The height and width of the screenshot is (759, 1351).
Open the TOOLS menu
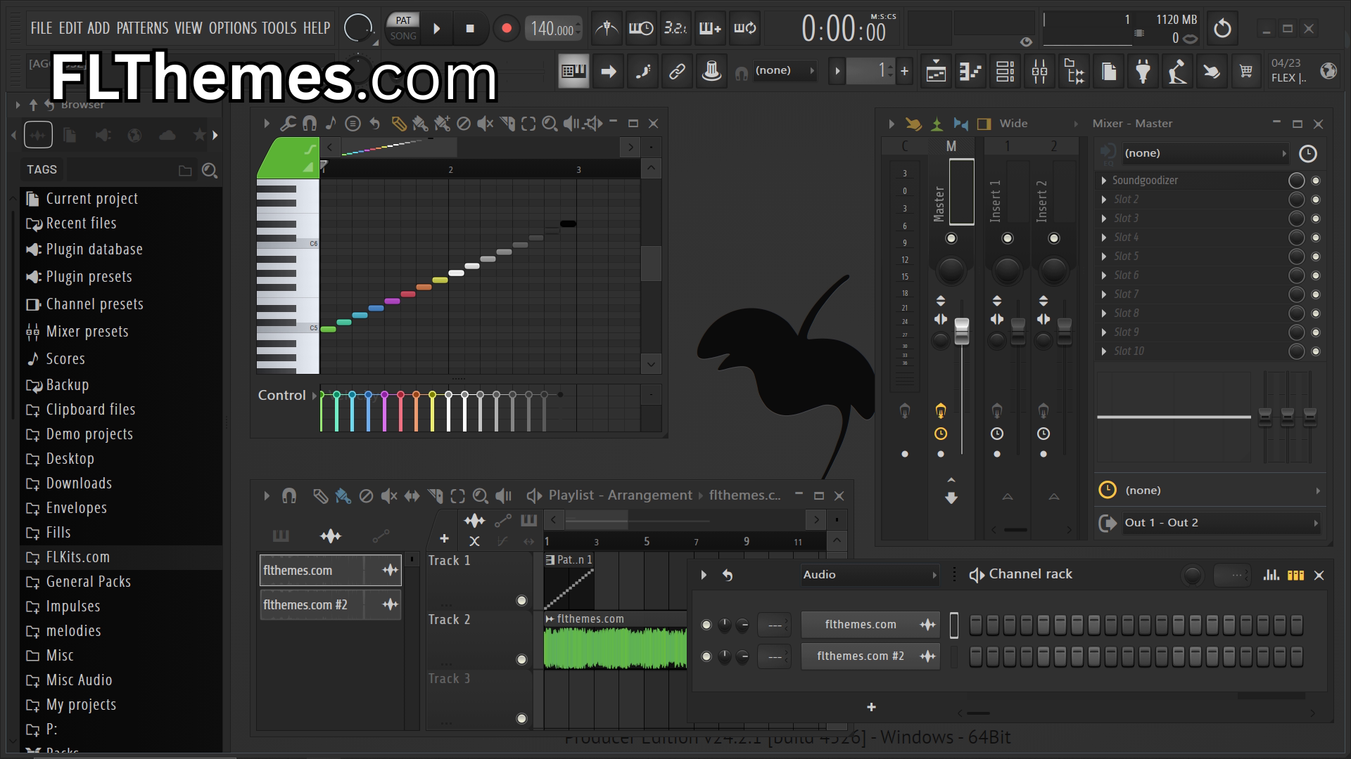click(x=279, y=28)
